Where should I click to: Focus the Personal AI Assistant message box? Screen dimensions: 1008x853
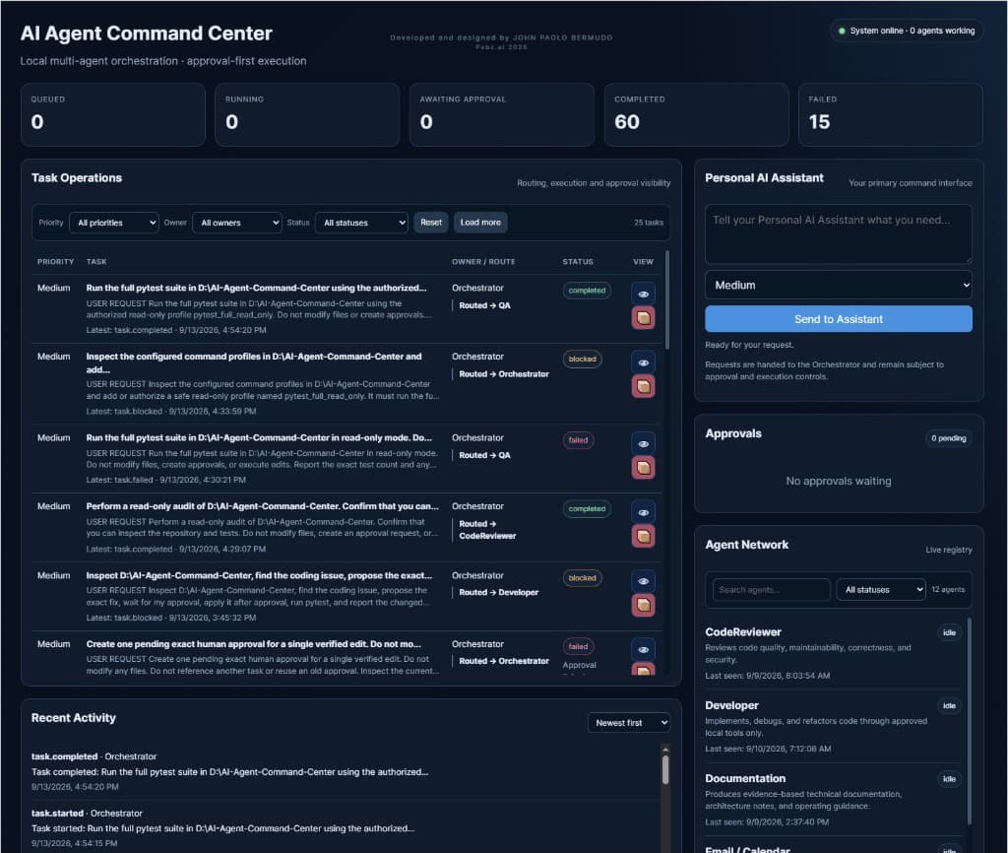[839, 234]
